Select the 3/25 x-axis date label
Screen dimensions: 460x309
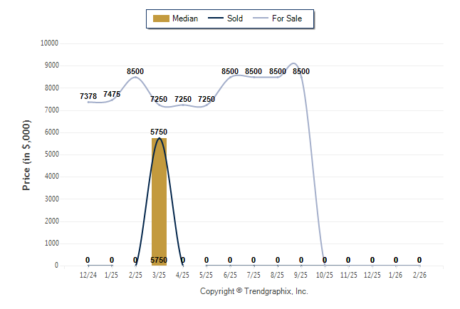pos(159,274)
